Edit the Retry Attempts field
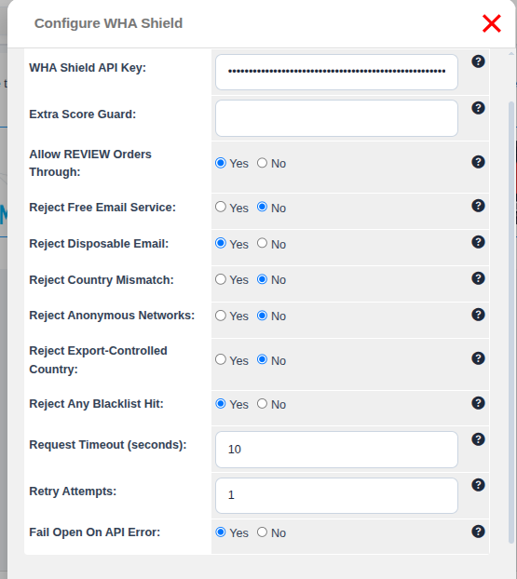This screenshot has height=579, width=517. pos(336,495)
